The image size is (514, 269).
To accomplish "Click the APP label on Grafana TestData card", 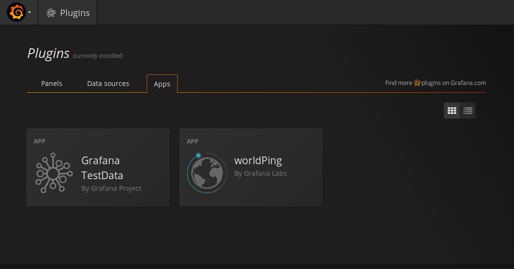I will (39, 142).
